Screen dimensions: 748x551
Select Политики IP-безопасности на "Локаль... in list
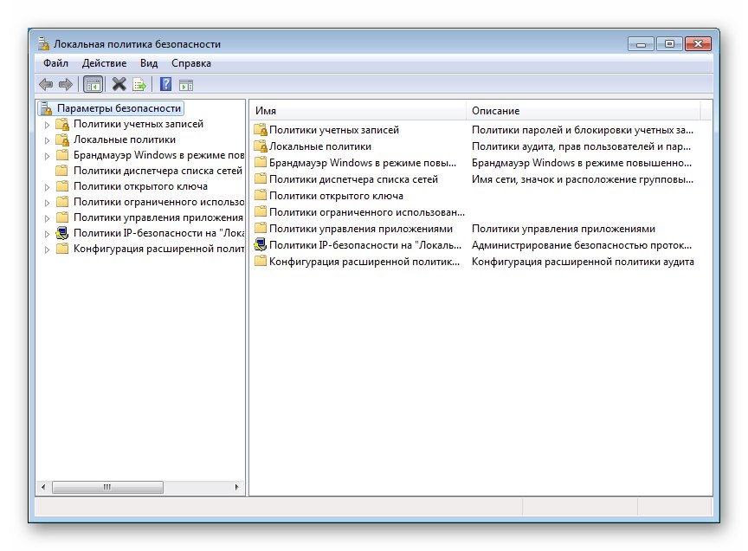(365, 245)
